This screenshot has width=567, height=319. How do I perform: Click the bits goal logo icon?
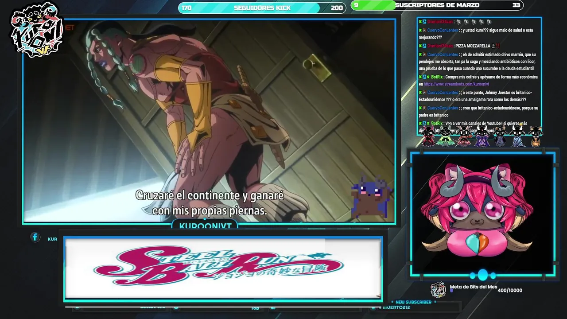click(x=438, y=290)
